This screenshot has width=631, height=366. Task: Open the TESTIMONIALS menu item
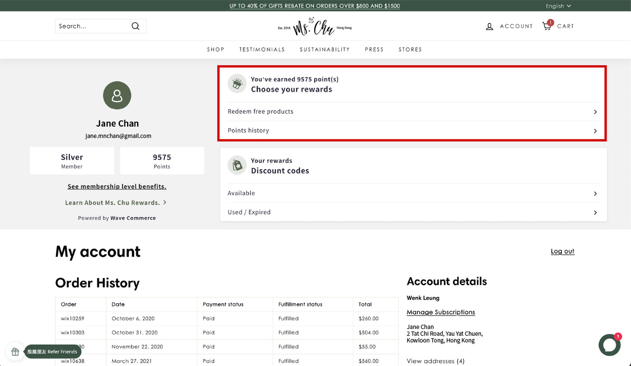point(262,50)
